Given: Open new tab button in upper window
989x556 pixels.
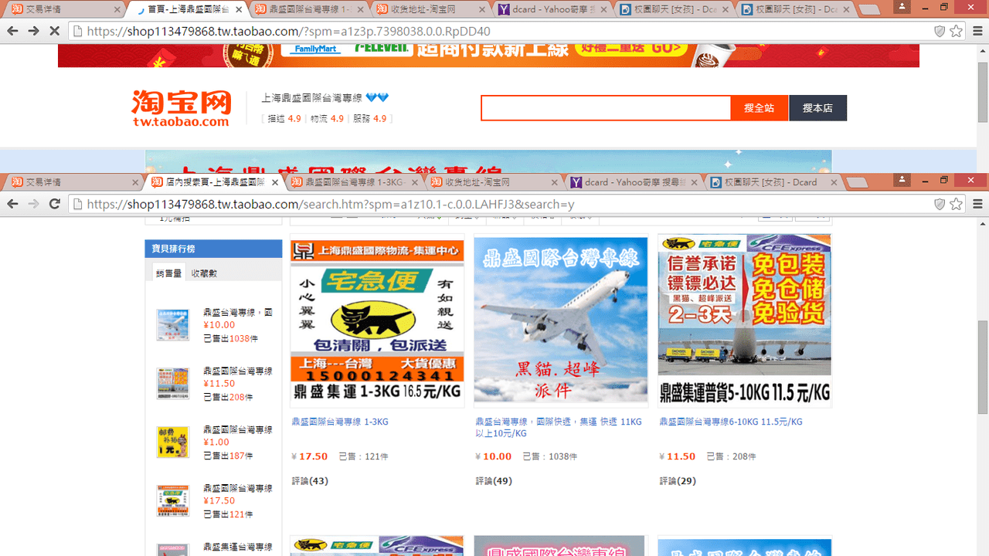Looking at the screenshot, I should [869, 10].
